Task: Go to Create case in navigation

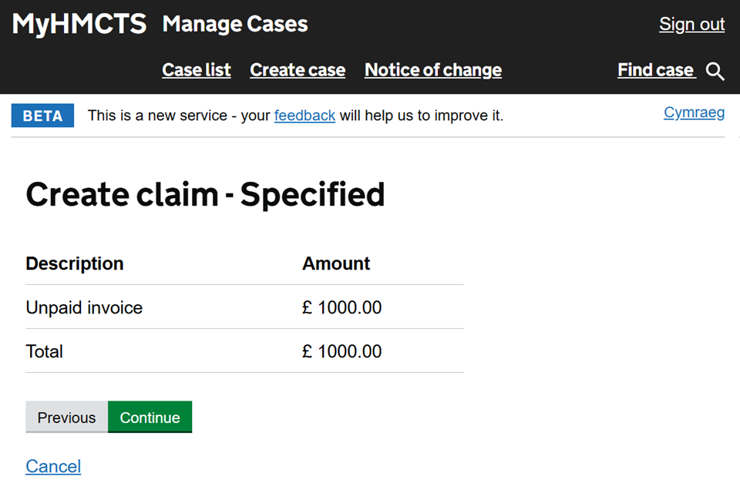Action: click(x=298, y=70)
